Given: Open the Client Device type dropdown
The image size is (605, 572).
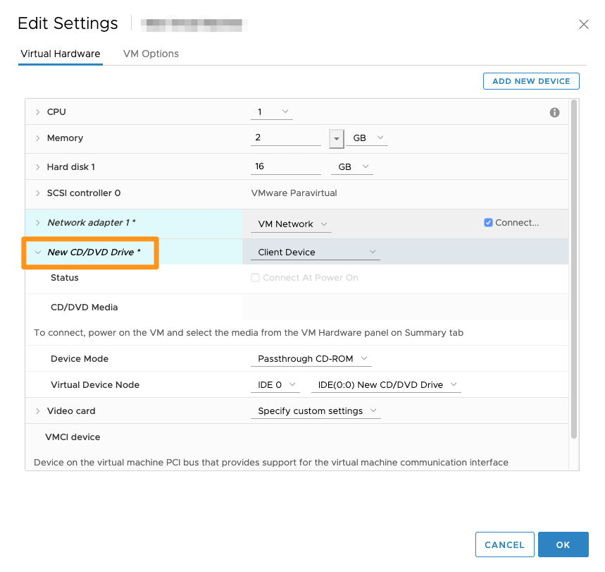Looking at the screenshot, I should click(315, 252).
